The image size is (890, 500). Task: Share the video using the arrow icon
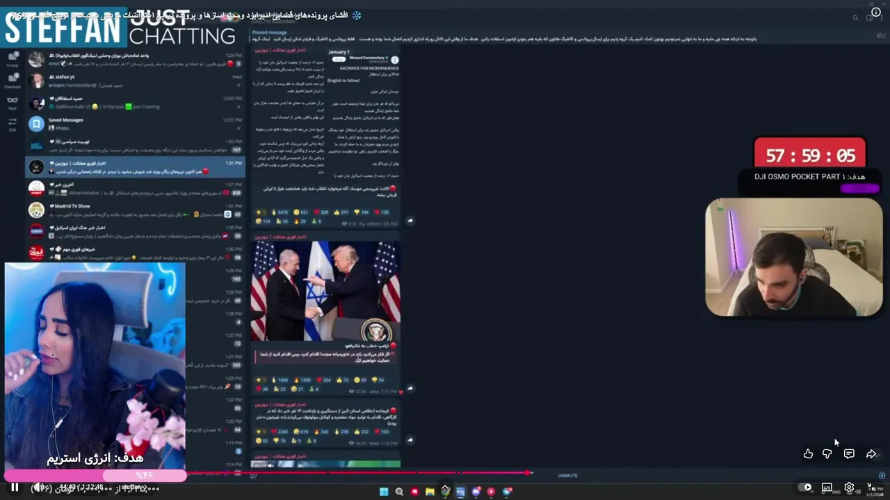871,453
